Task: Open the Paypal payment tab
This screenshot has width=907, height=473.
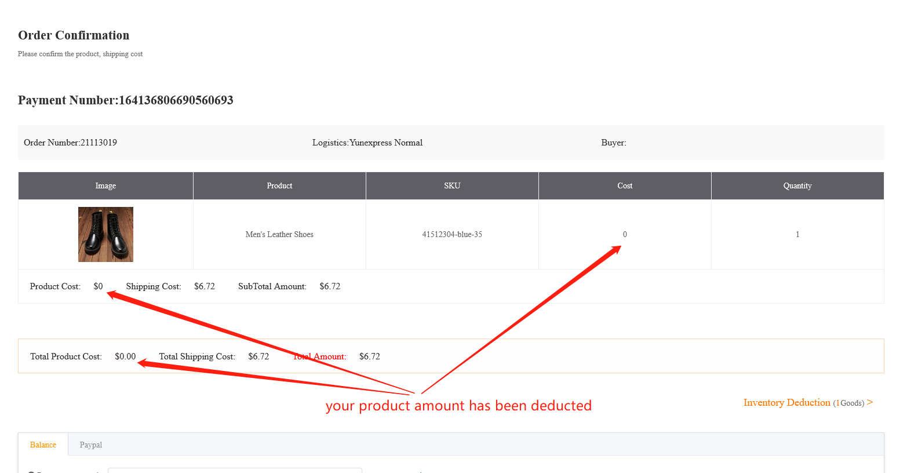Action: click(x=90, y=445)
